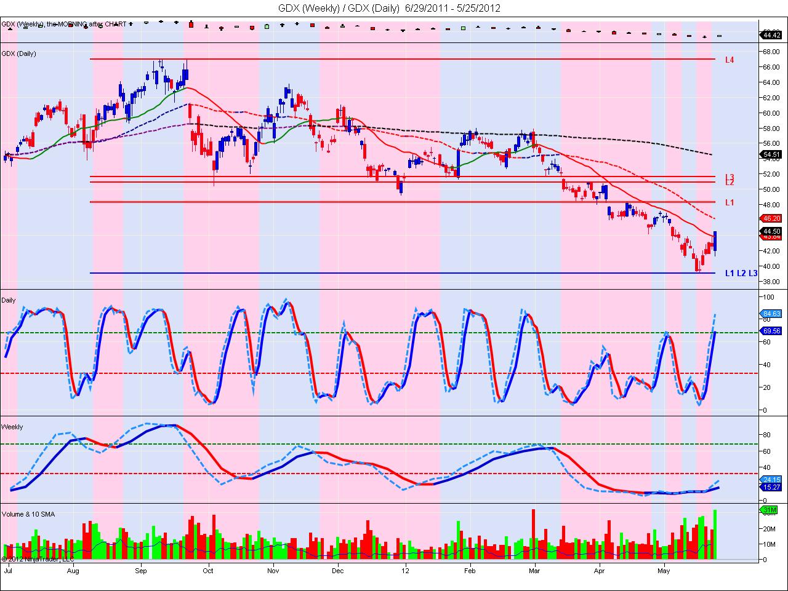Select the 'GDX (Daily)' price panel label

pyautogui.click(x=19, y=54)
